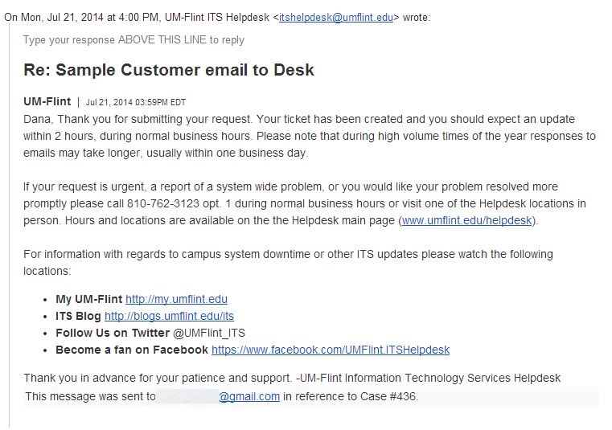Viewport: 612px width, 430px height.
Task: Click the bold UM-Flint sender name
Action: (x=47, y=101)
